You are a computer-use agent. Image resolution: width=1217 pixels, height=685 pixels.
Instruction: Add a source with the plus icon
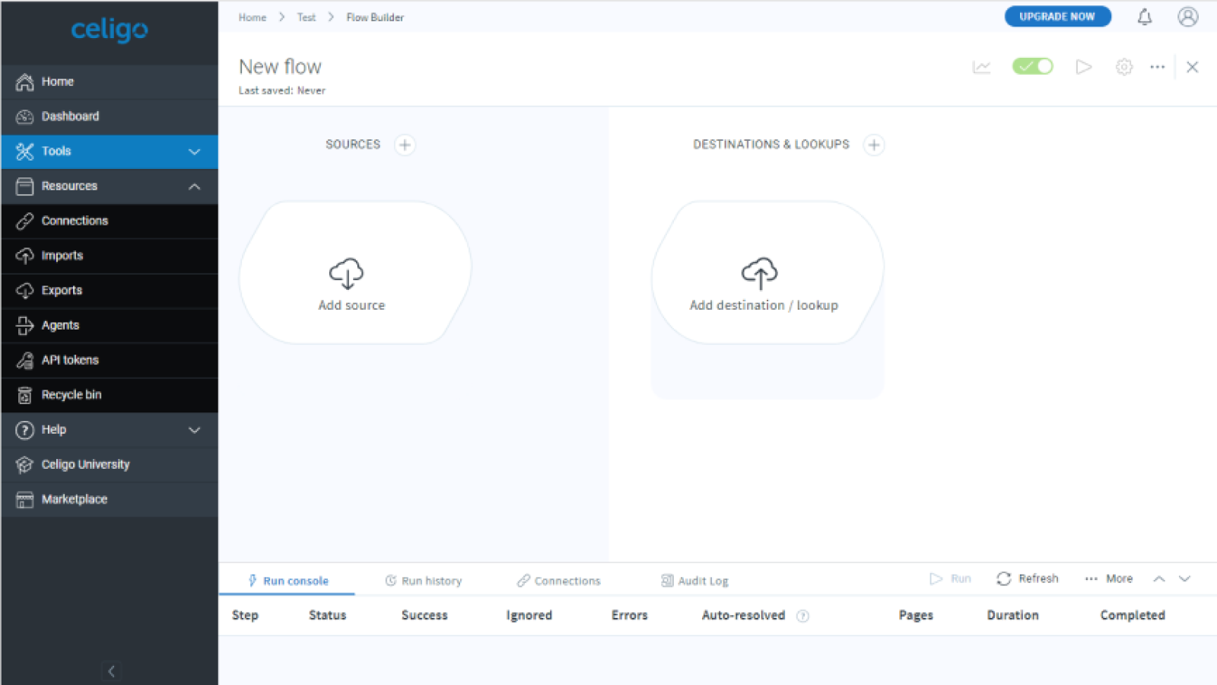click(405, 145)
